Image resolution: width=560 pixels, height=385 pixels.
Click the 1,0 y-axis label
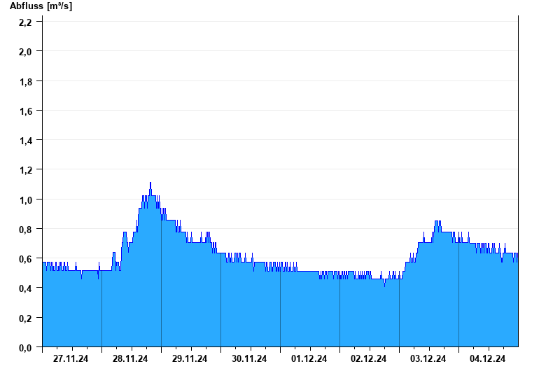25,200
